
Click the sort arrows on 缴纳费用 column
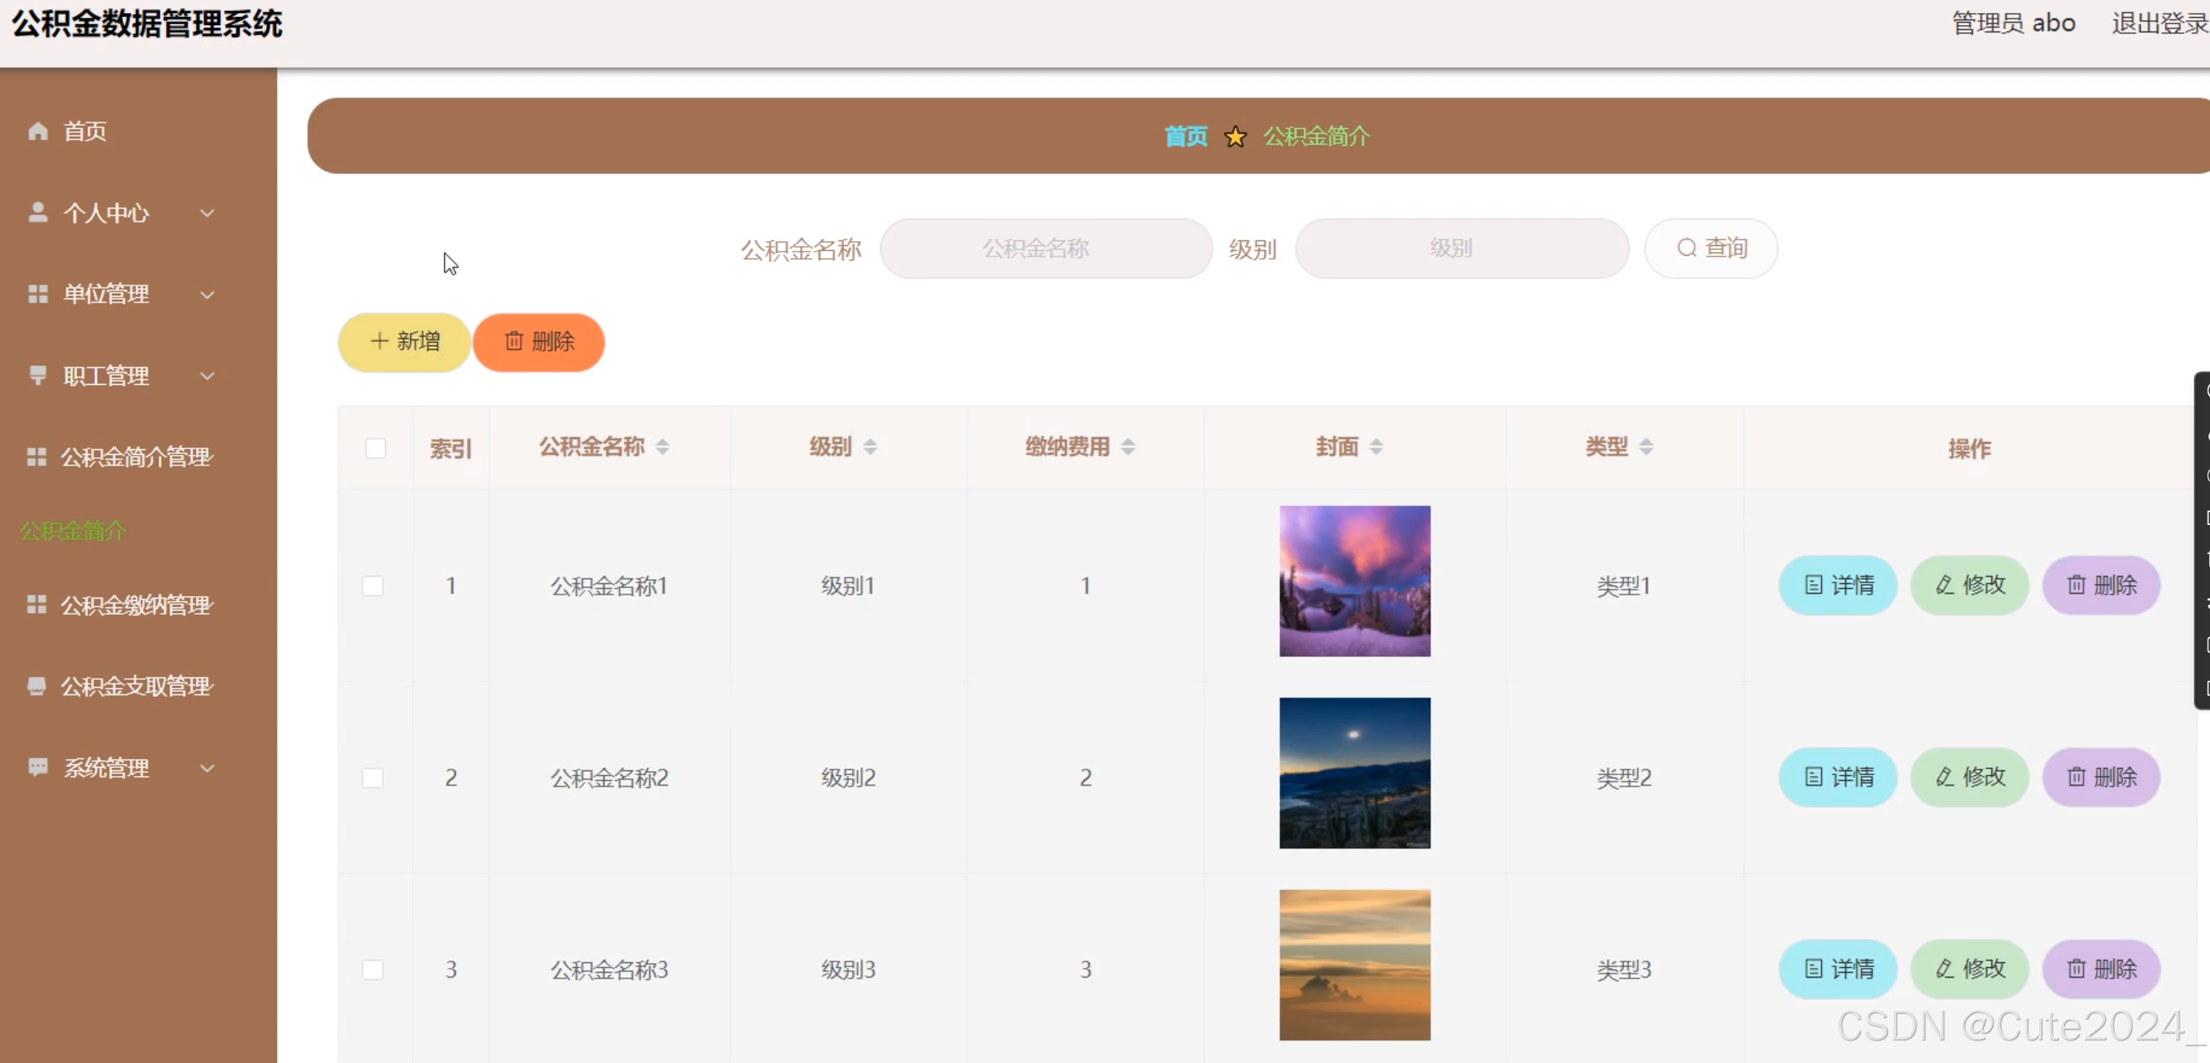pos(1128,447)
